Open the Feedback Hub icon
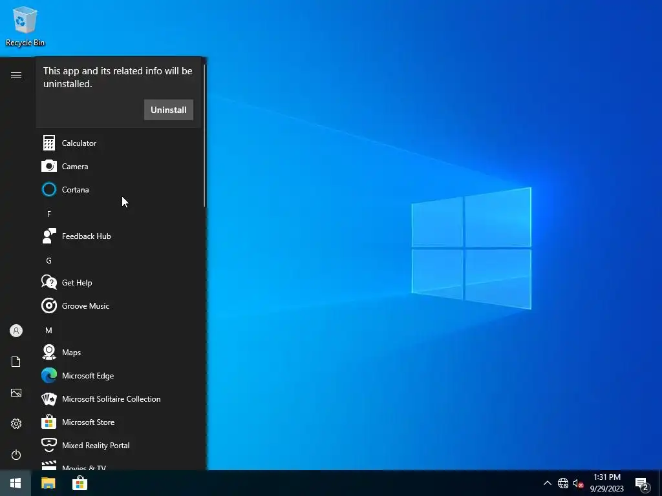The height and width of the screenshot is (496, 662). coord(49,236)
